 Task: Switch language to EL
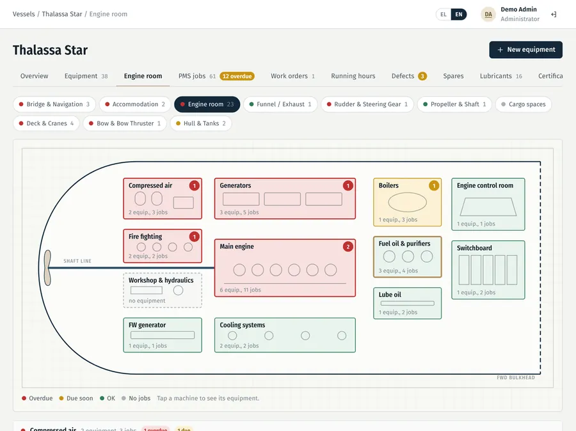(x=444, y=14)
